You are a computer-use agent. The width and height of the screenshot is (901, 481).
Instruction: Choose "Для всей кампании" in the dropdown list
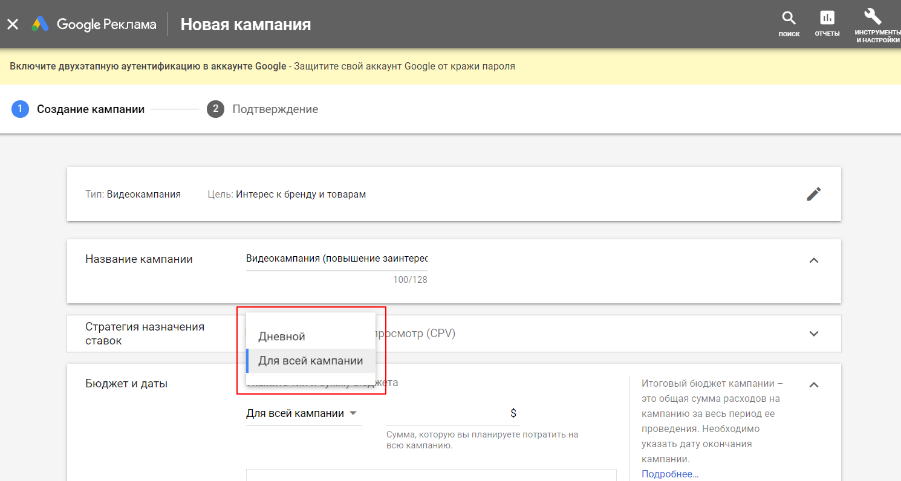[x=310, y=361]
